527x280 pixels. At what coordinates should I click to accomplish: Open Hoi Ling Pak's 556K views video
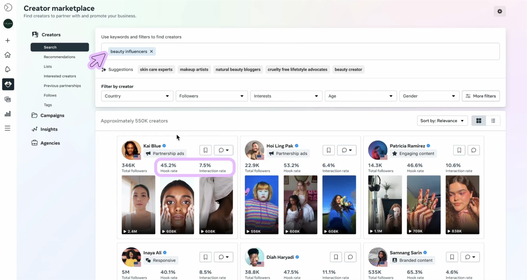[x=262, y=205]
